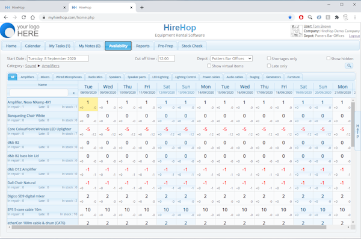Check the Late only option
This screenshot has width=361, height=239.
pyautogui.click(x=269, y=66)
